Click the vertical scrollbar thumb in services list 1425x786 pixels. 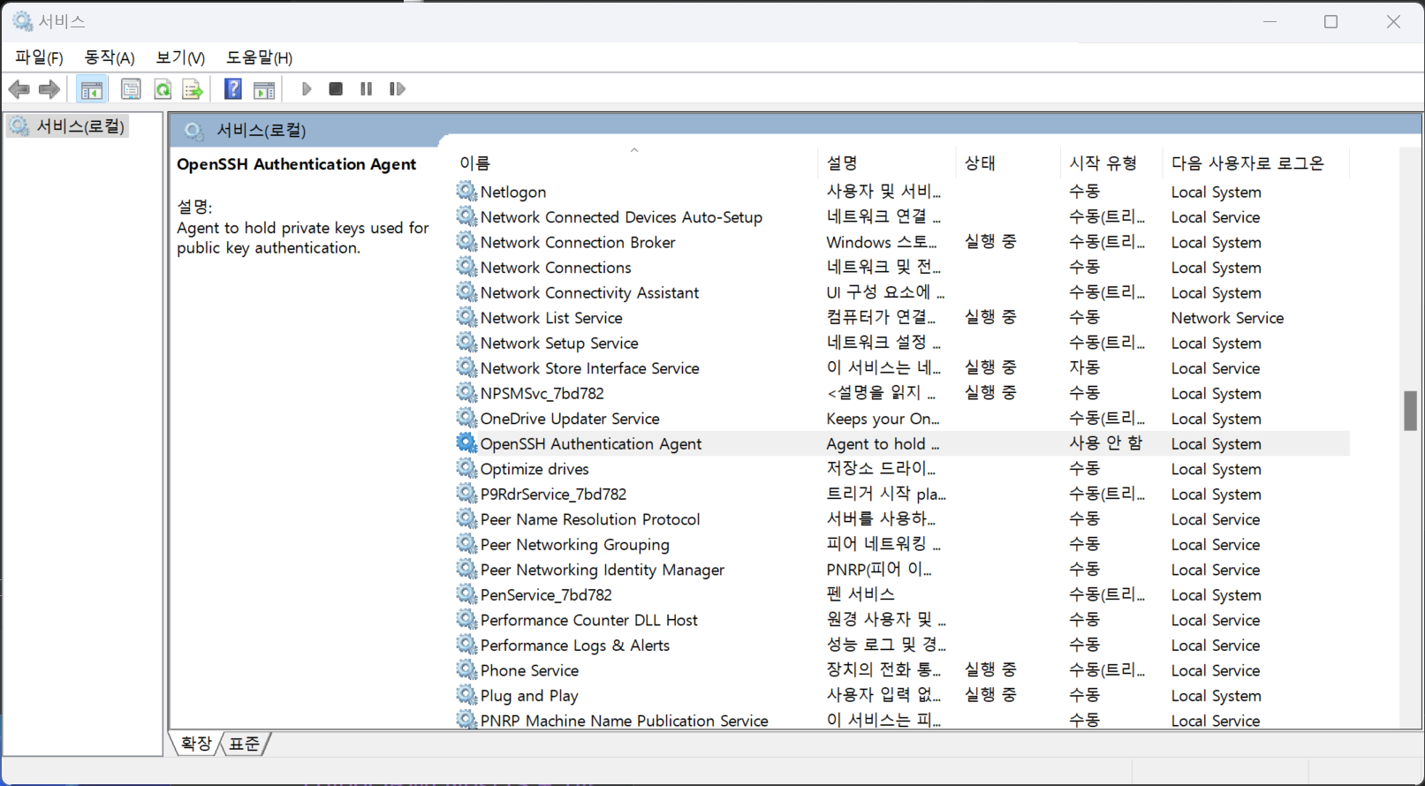coord(1410,411)
